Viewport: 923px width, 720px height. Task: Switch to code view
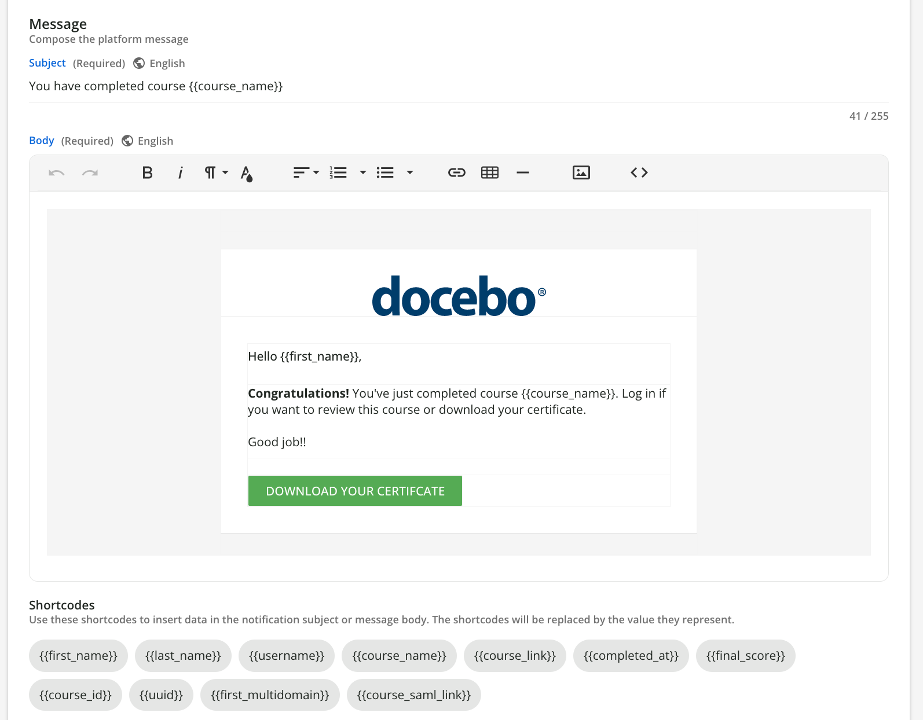(639, 172)
